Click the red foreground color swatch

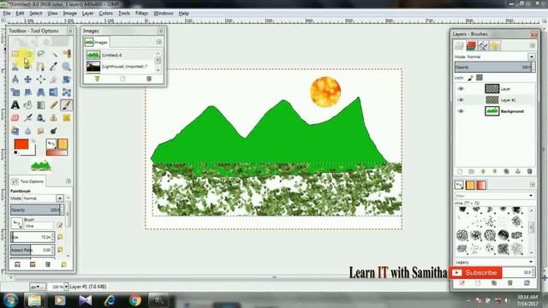tap(21, 145)
